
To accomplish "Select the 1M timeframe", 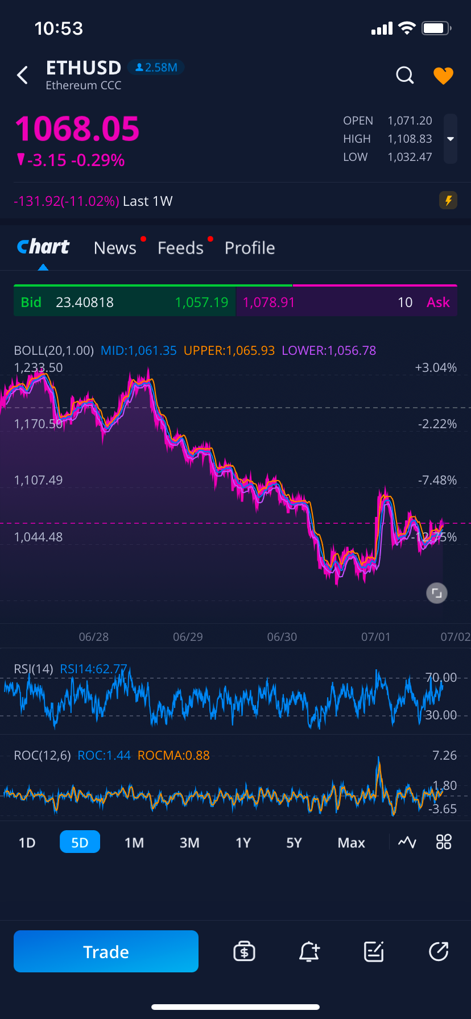I will coord(134,842).
